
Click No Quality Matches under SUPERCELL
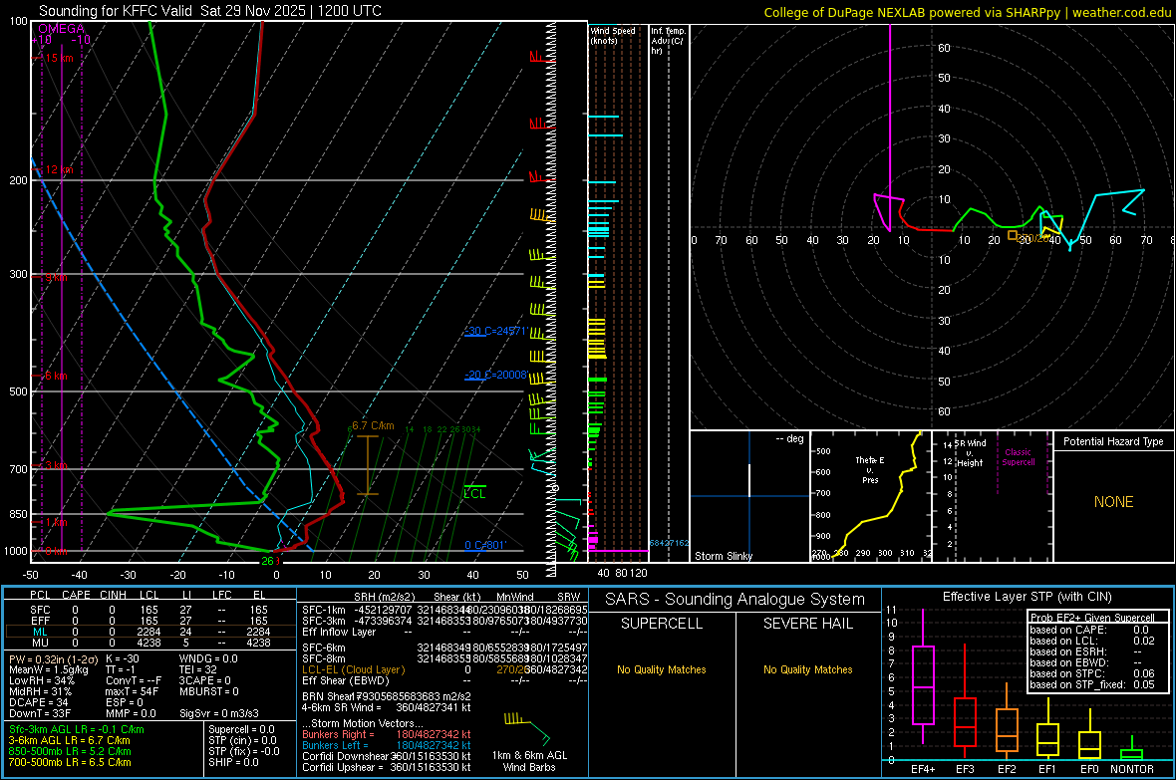[662, 669]
